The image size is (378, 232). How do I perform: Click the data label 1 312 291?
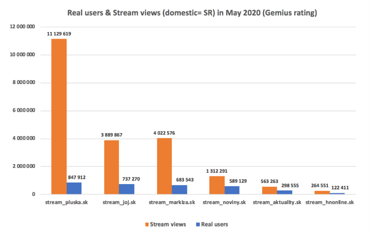tap(217, 171)
